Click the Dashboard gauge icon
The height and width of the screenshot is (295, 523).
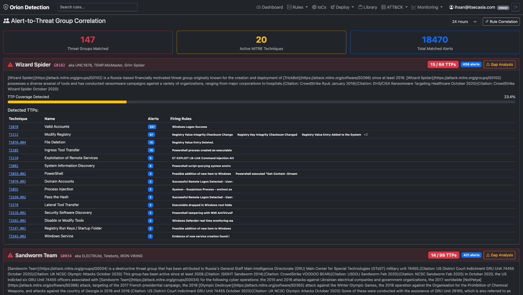(x=258, y=7)
